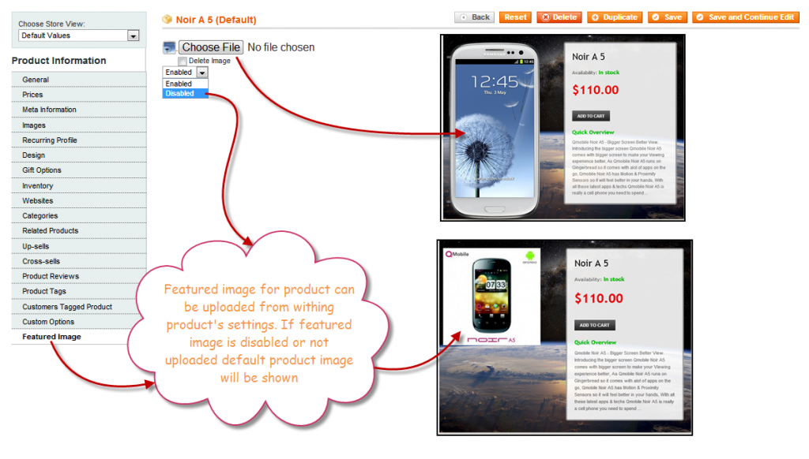
Task: Click the Choose File button
Action: [x=211, y=47]
